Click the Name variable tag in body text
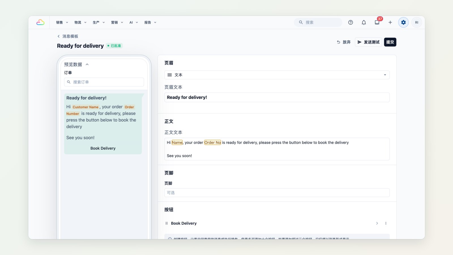 click(177, 143)
